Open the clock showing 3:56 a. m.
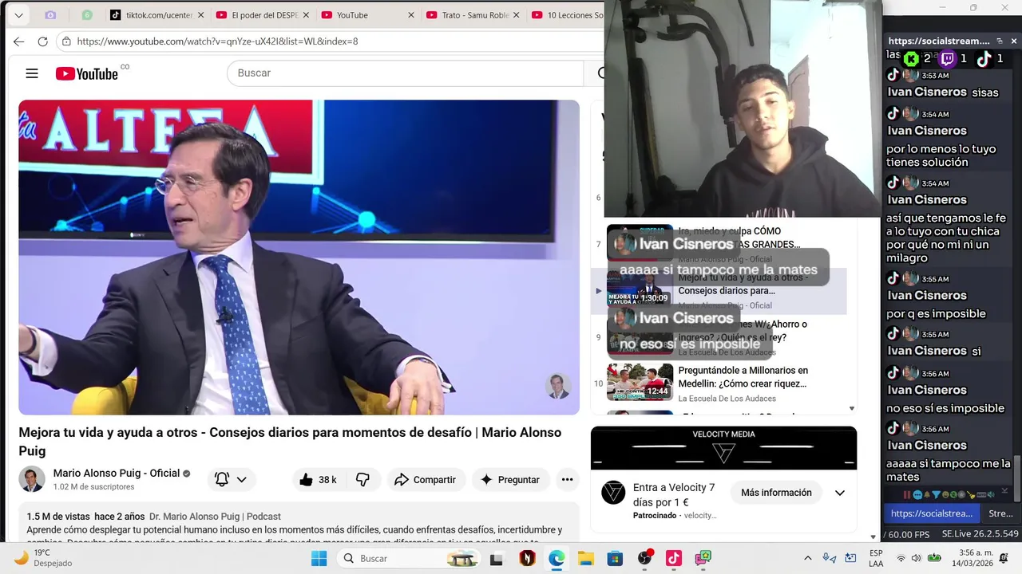The height and width of the screenshot is (574, 1022). [x=971, y=558]
